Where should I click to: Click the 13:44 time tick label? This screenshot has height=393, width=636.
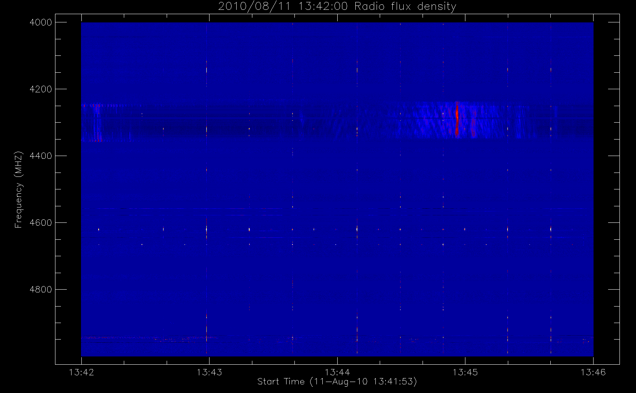tap(337, 372)
